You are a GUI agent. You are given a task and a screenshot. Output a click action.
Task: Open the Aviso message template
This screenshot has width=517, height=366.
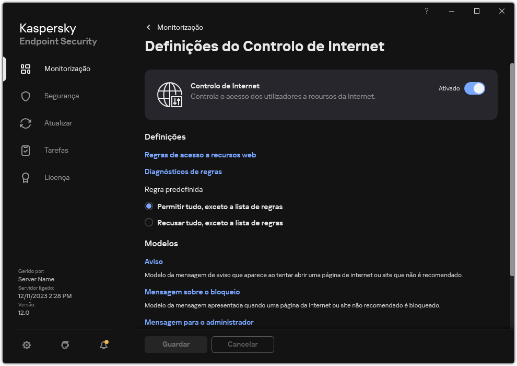153,261
